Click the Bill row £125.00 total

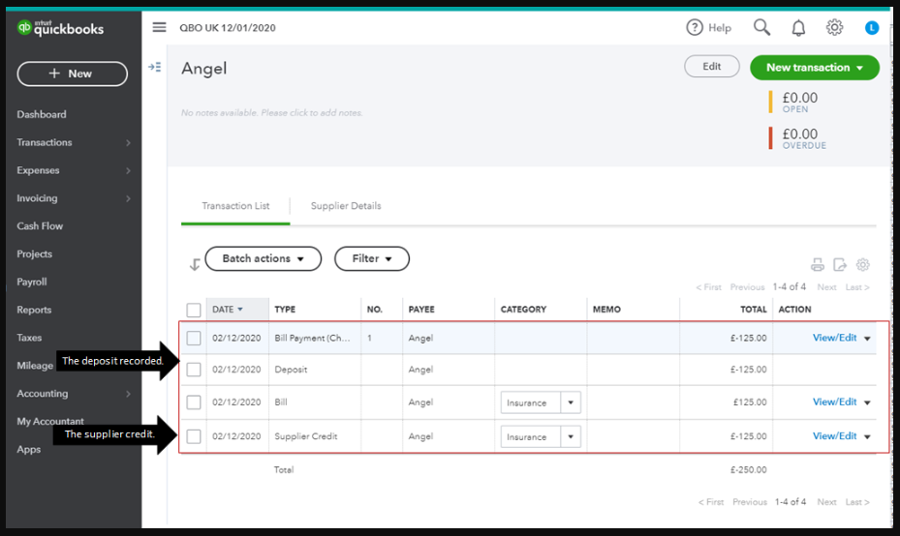click(x=750, y=402)
